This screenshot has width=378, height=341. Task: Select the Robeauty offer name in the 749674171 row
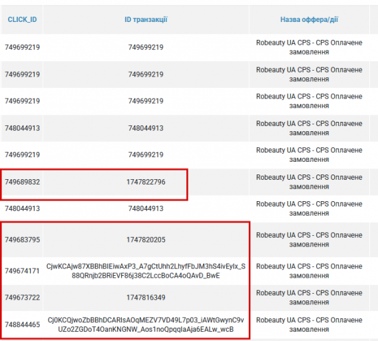[309, 271]
